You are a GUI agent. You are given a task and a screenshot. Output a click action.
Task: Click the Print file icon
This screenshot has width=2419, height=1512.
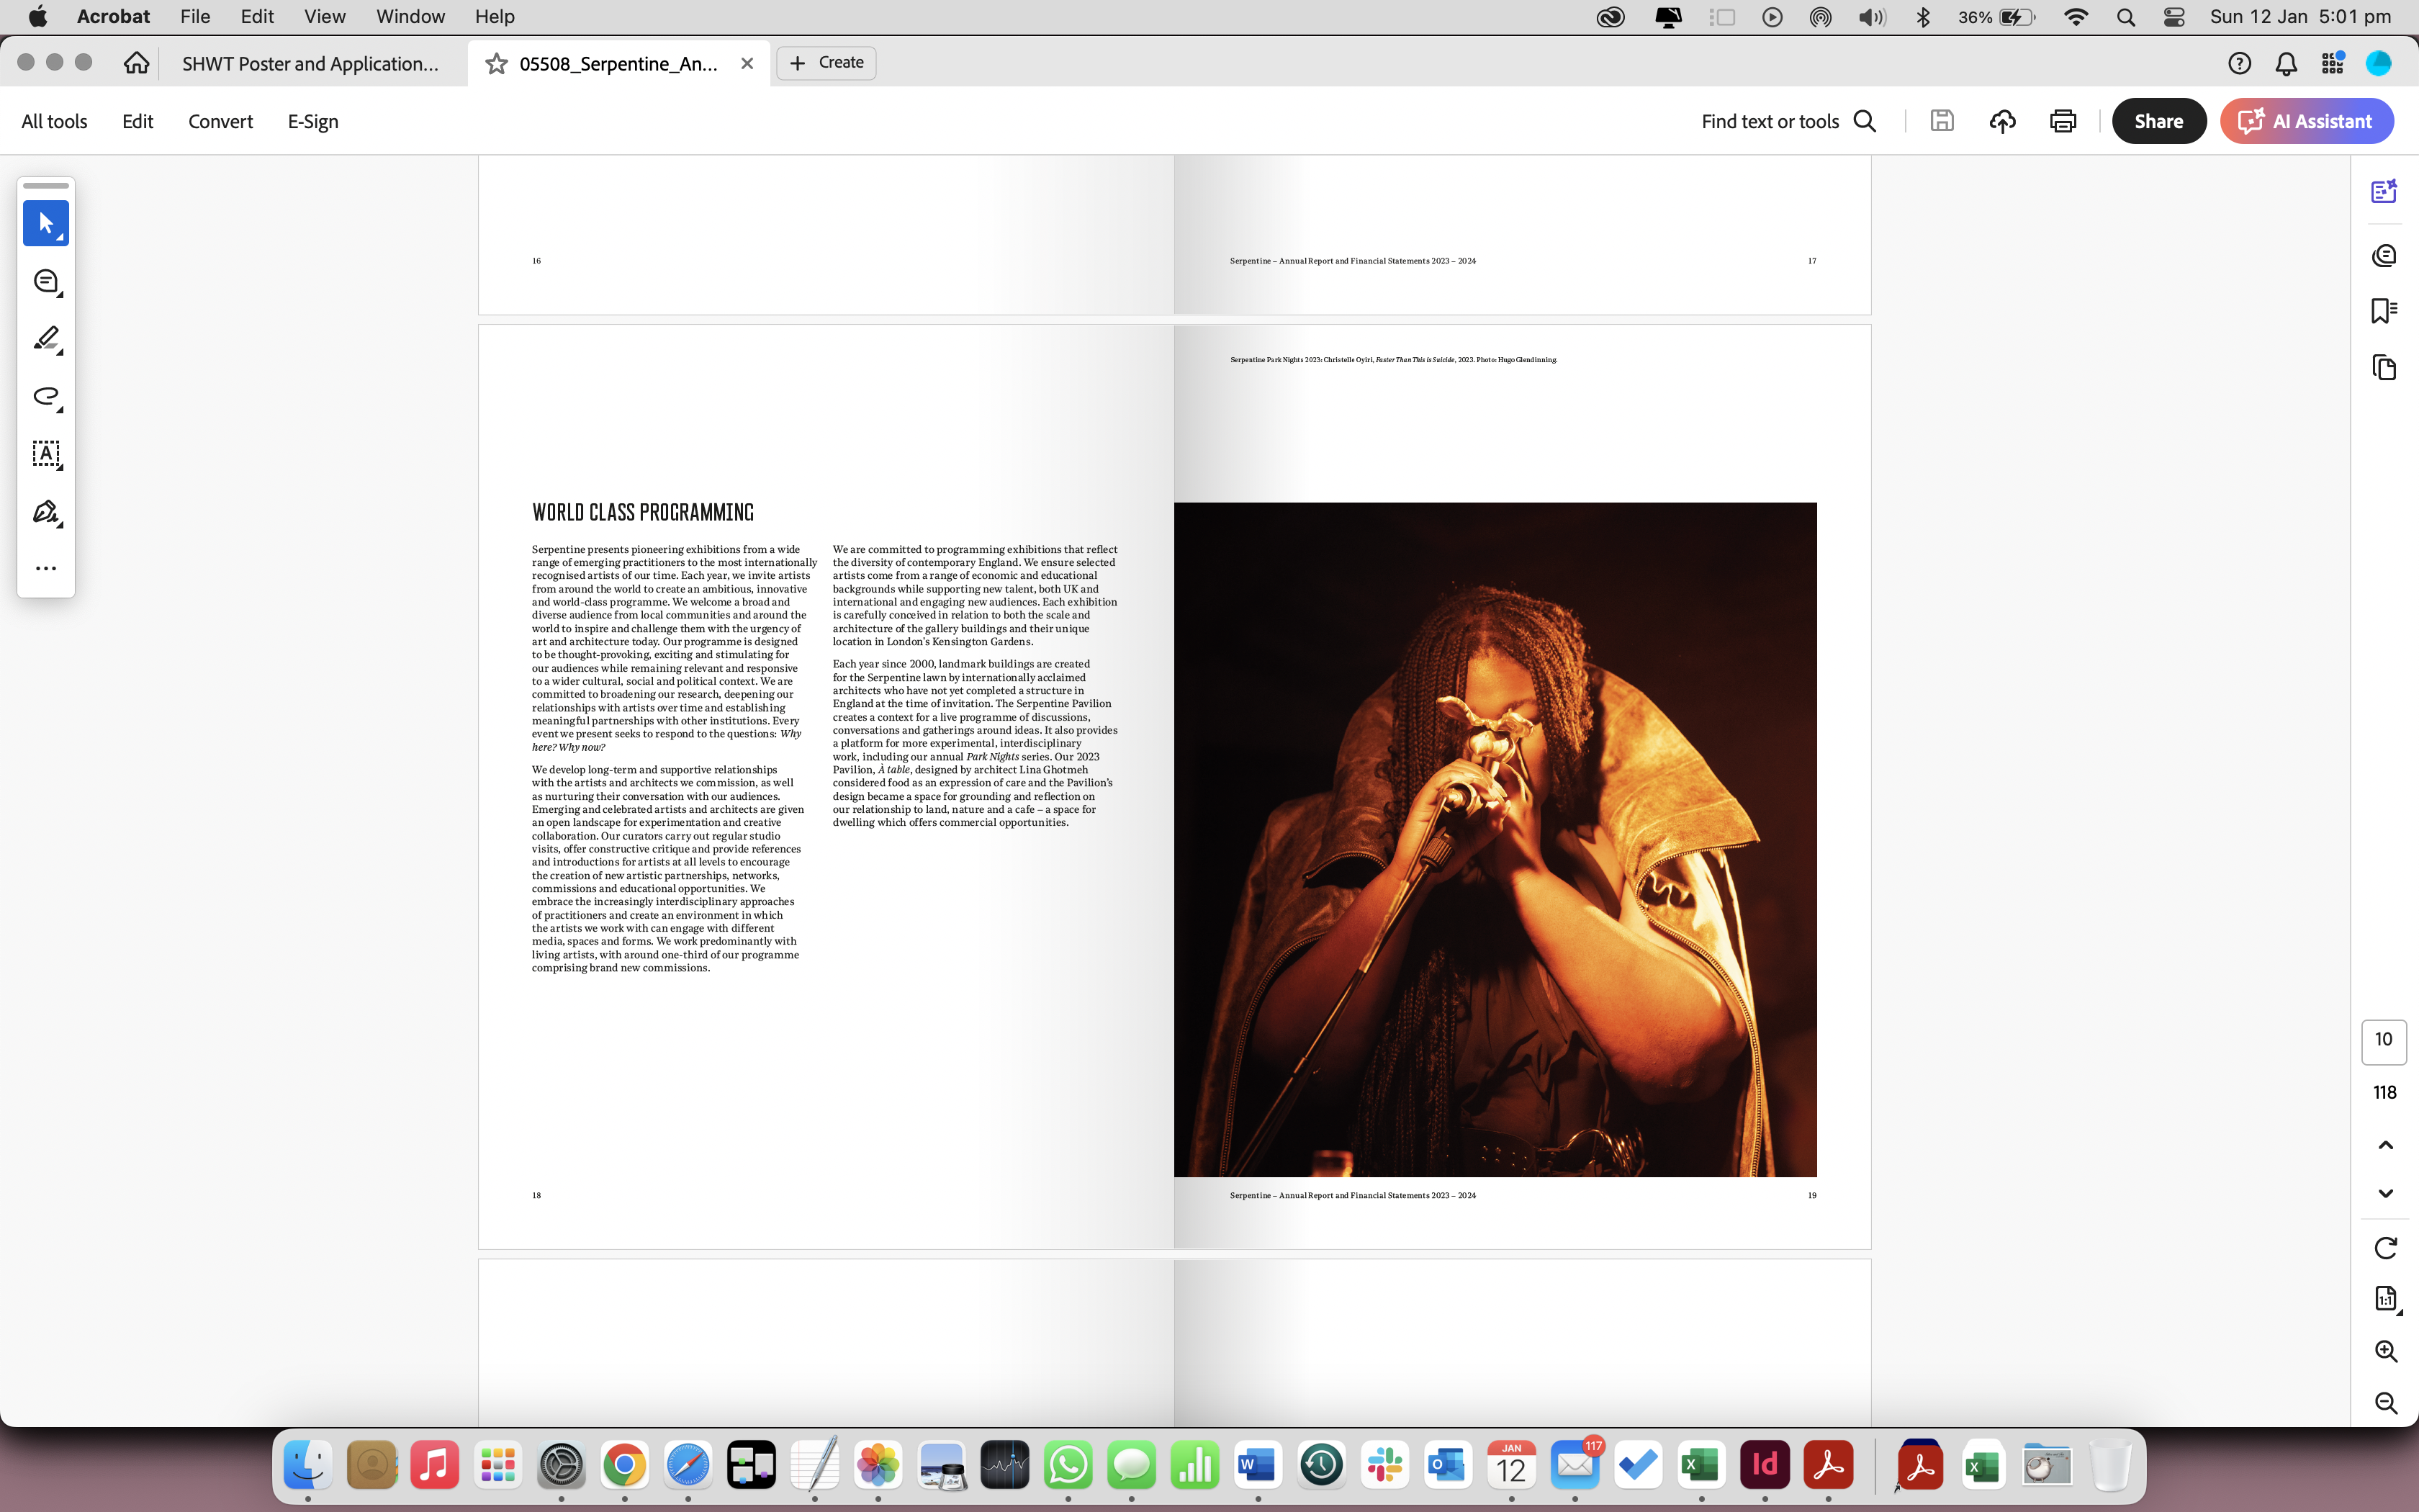2063,121
